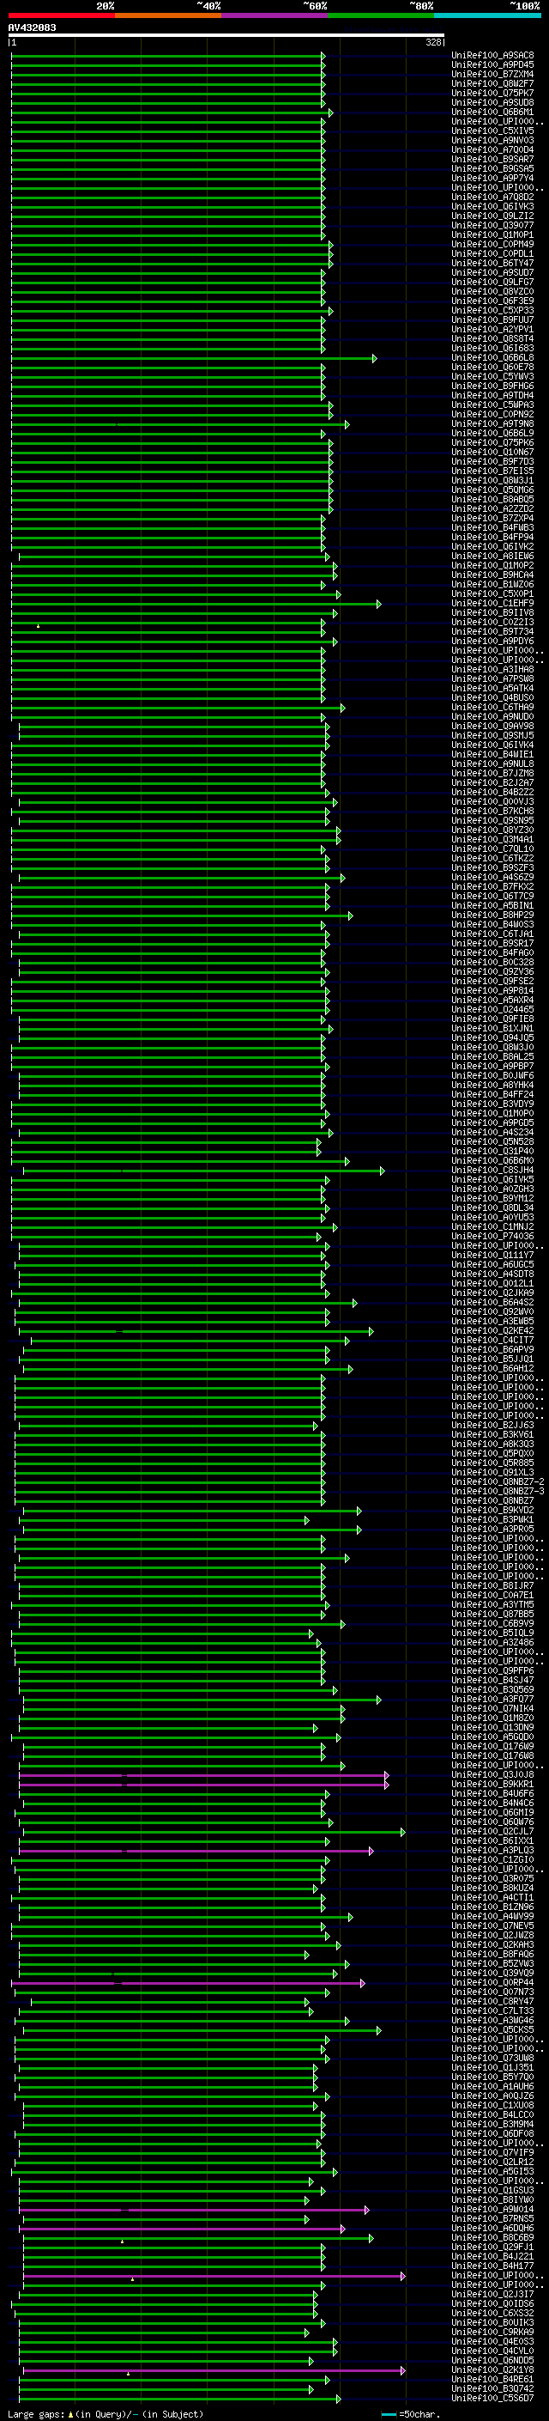Open UniRef100_O24465 hit
549x2421 pixels.
492,1010
